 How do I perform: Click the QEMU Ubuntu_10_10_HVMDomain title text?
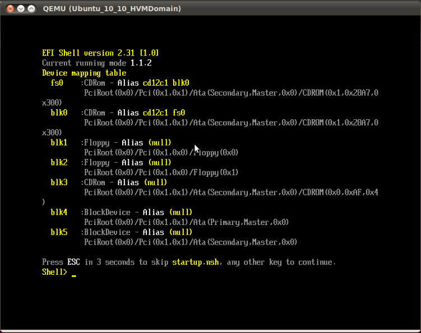pyautogui.click(x=112, y=9)
